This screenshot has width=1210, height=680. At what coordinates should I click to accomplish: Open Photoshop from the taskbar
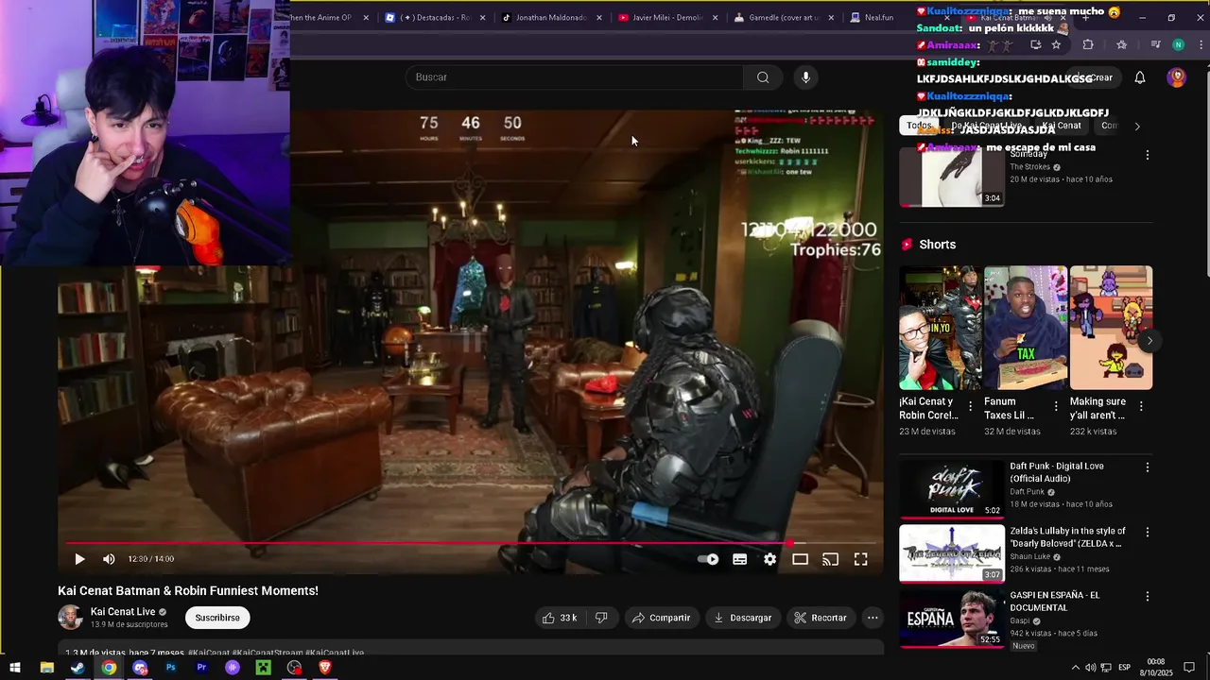click(171, 668)
